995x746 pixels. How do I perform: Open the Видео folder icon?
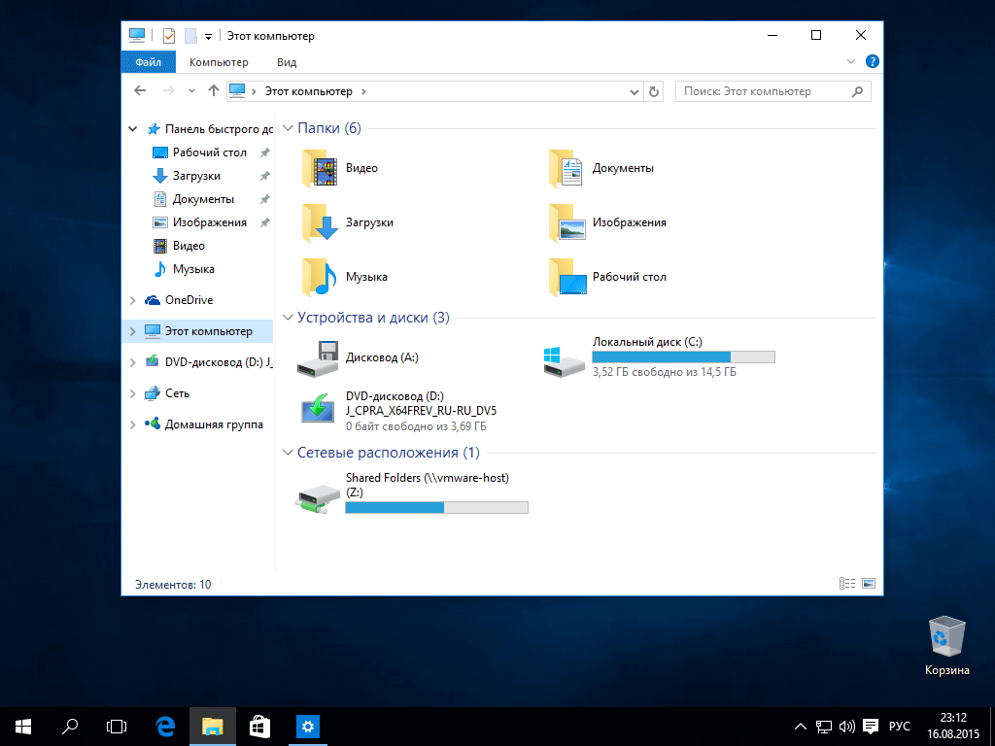[x=319, y=168]
